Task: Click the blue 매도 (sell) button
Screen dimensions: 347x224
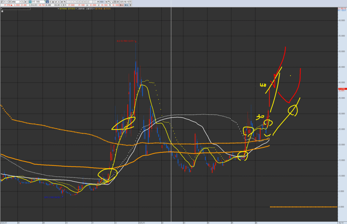Action: [127, 5]
